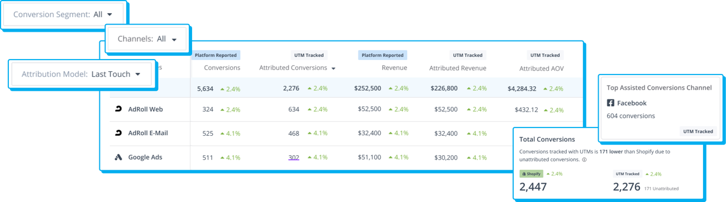The image size is (726, 202).
Task: Open the Channels filter dropdown
Action: tap(147, 39)
